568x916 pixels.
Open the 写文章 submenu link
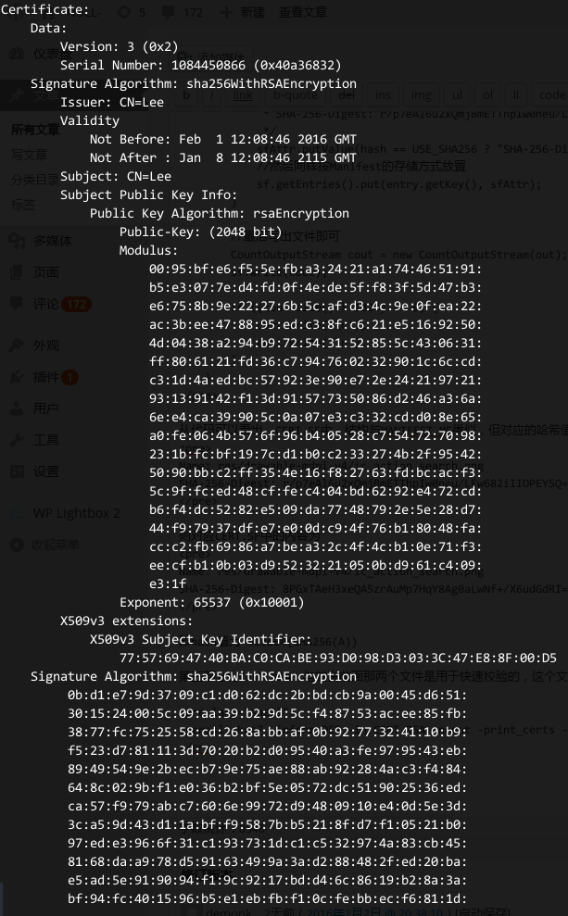pos(30,155)
